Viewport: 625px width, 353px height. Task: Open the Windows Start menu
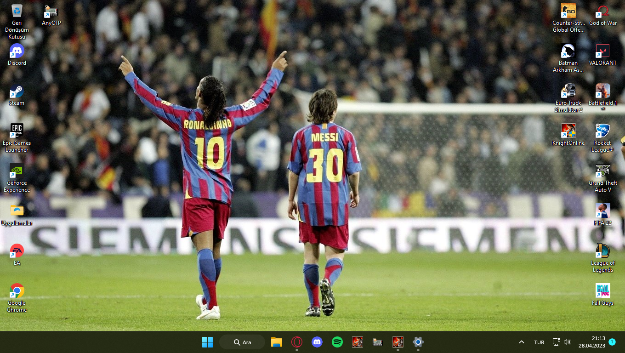click(x=207, y=342)
